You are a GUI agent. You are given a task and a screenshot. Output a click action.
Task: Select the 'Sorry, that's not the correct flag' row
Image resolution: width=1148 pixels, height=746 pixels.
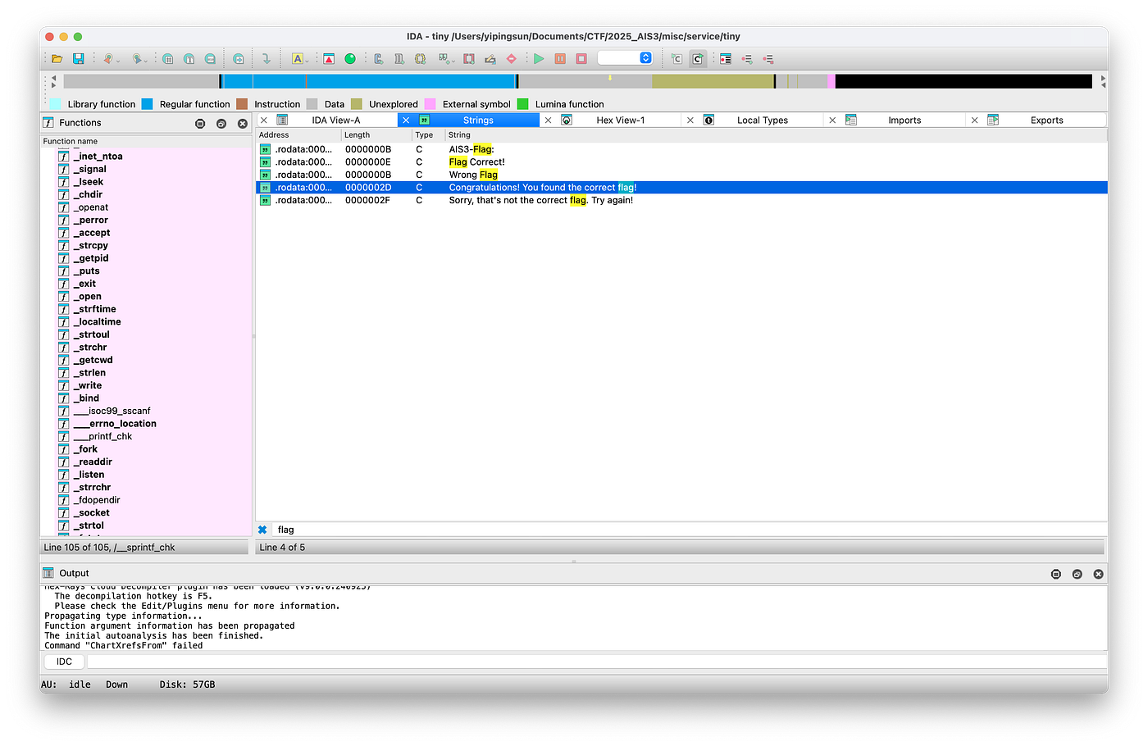click(x=681, y=200)
